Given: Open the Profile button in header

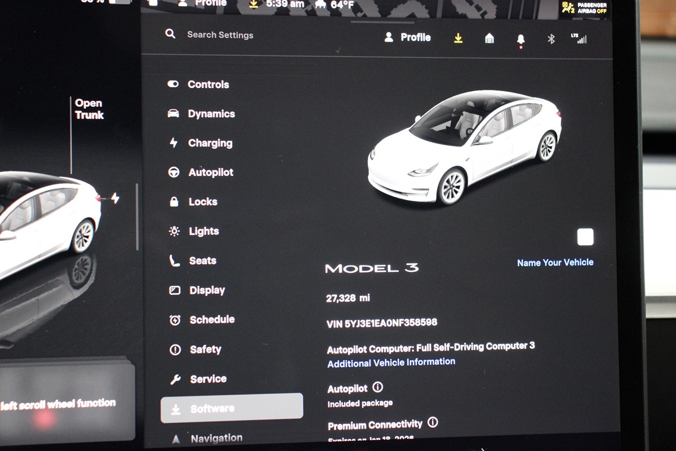Looking at the screenshot, I should (407, 38).
